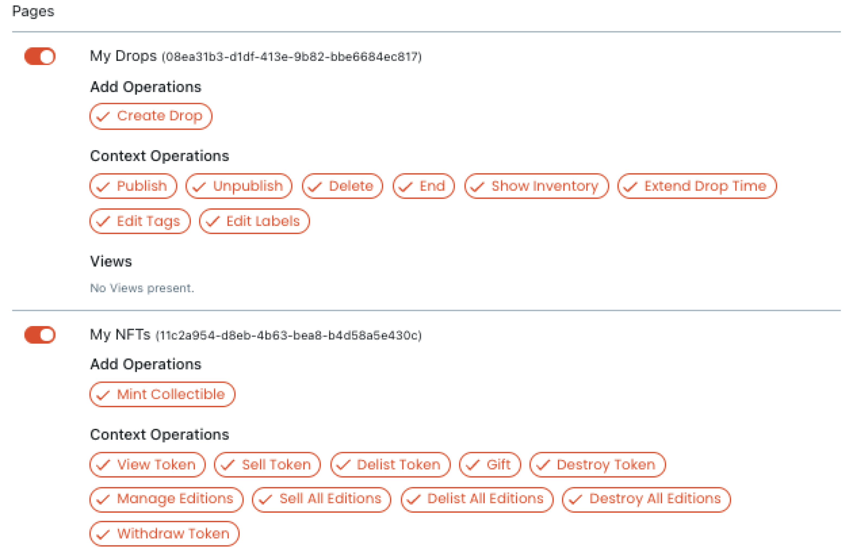
Task: Uncheck the Withdraw Token operation
Action: [164, 533]
